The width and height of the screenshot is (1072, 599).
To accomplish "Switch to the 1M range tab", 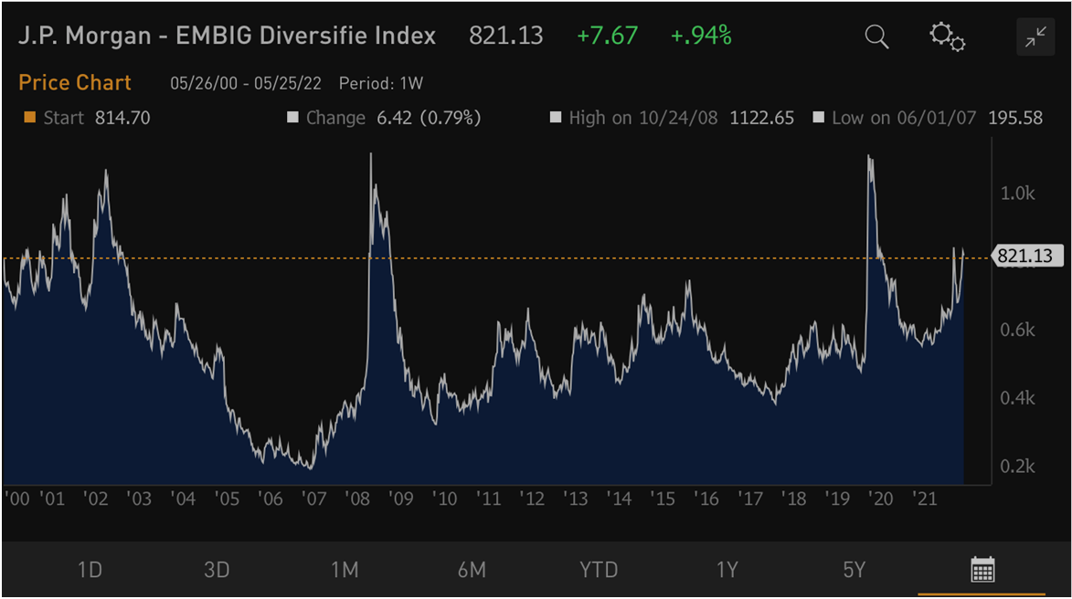I will pyautogui.click(x=345, y=570).
